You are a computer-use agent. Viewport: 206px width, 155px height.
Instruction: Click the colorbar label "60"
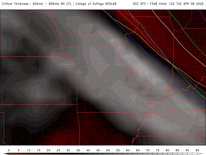[x=128, y=150]
